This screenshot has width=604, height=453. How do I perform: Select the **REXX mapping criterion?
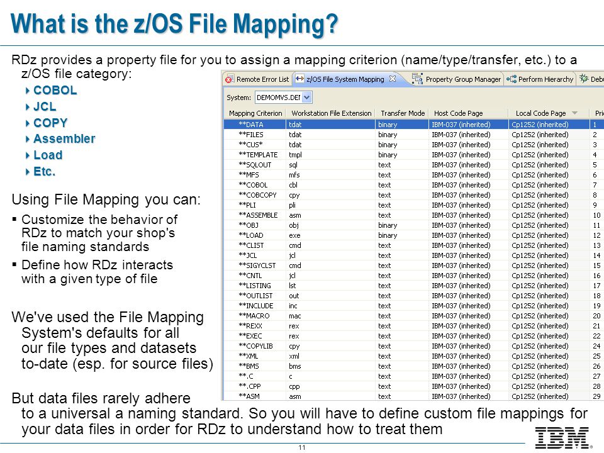click(x=250, y=326)
